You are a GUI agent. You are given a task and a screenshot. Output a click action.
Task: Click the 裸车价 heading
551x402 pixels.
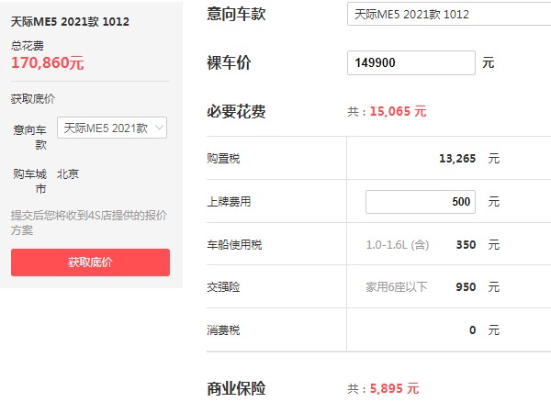coord(229,62)
